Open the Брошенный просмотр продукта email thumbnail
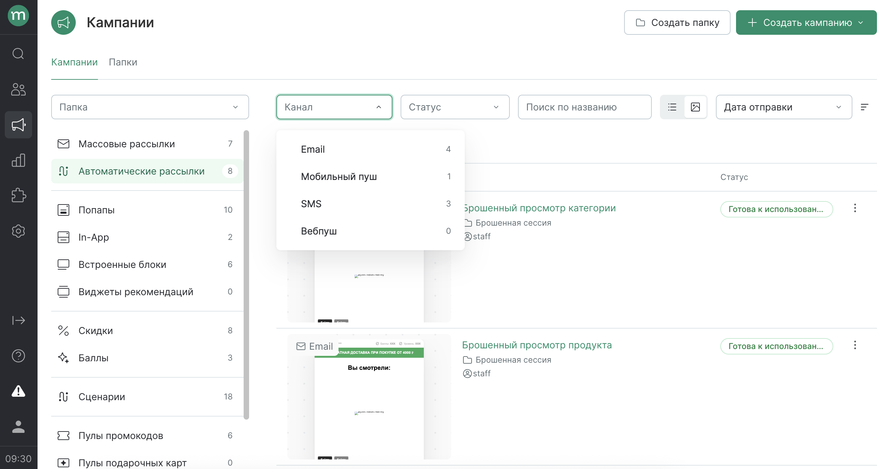This screenshot has width=879, height=469. 369,397
